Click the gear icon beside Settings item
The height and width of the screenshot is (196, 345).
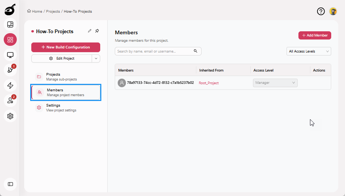39,108
